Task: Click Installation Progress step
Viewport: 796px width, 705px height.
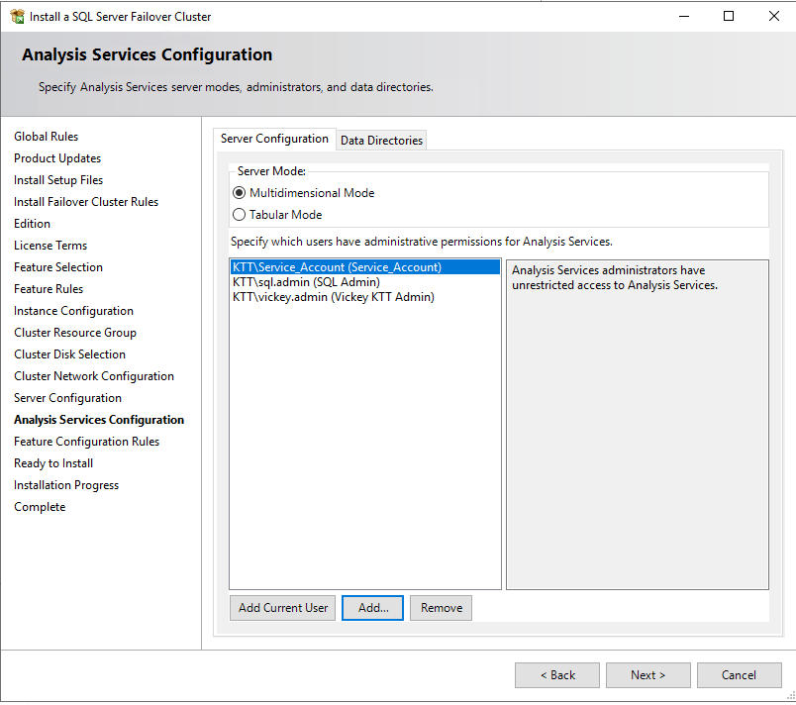Action: pos(66,485)
